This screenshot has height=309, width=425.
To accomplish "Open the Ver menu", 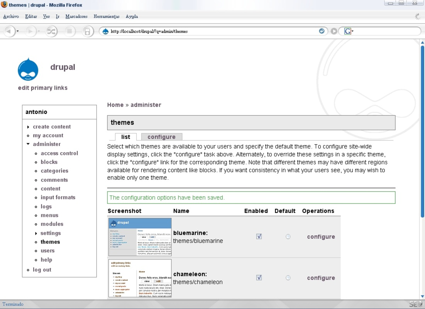I will pyautogui.click(x=46, y=17).
